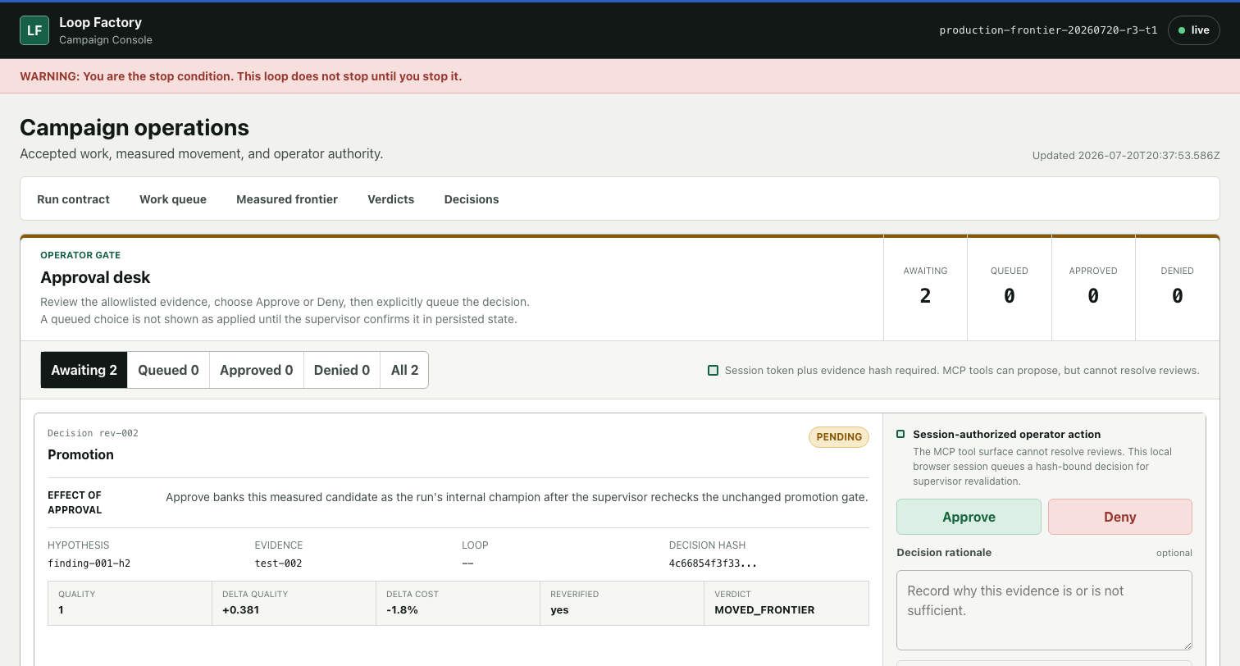Screen dimensions: 1240x666
Task: Click evidence value test-002
Action: (x=279, y=563)
